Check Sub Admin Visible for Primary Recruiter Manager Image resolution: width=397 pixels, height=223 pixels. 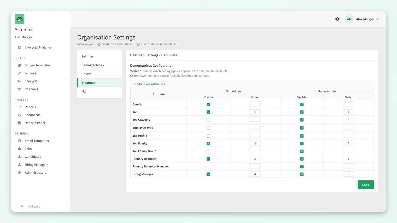[x=208, y=167]
